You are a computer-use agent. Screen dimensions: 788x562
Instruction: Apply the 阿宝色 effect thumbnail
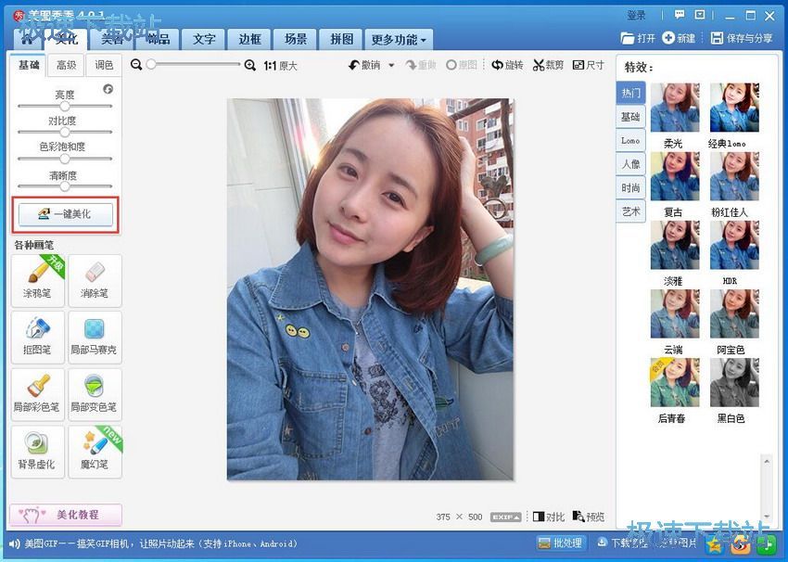click(734, 313)
